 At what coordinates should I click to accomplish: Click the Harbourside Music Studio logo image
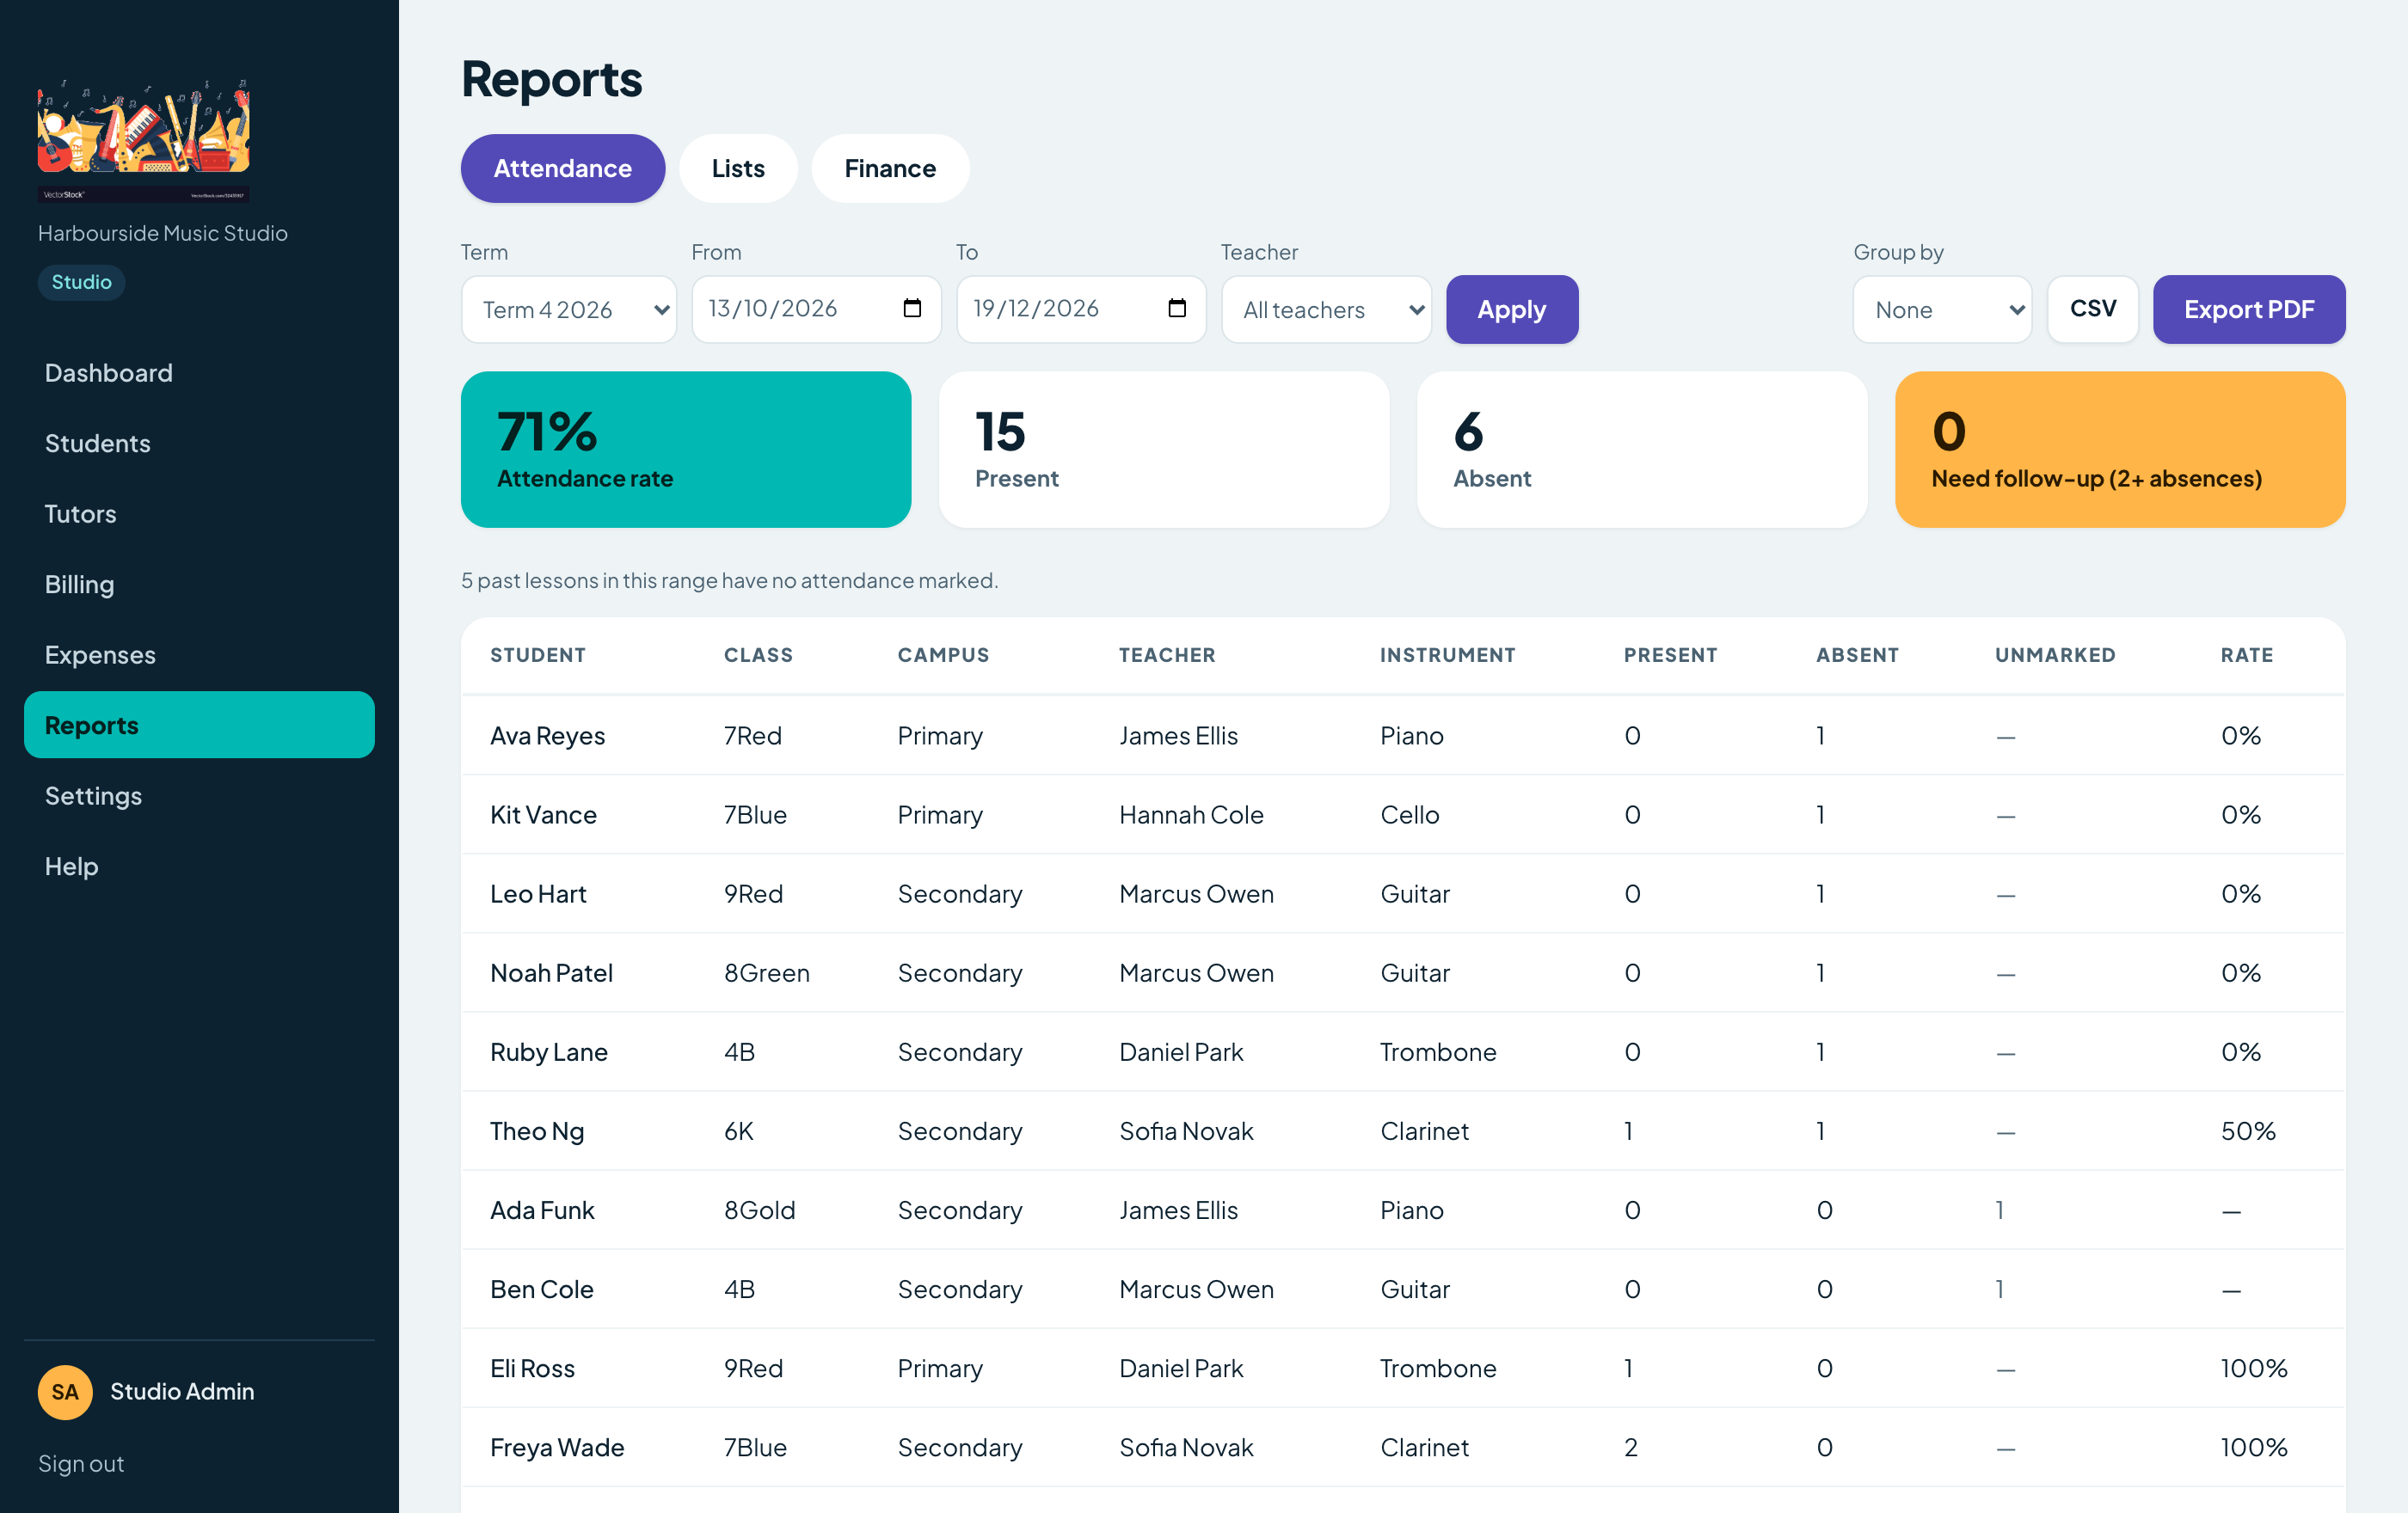pyautogui.click(x=144, y=141)
